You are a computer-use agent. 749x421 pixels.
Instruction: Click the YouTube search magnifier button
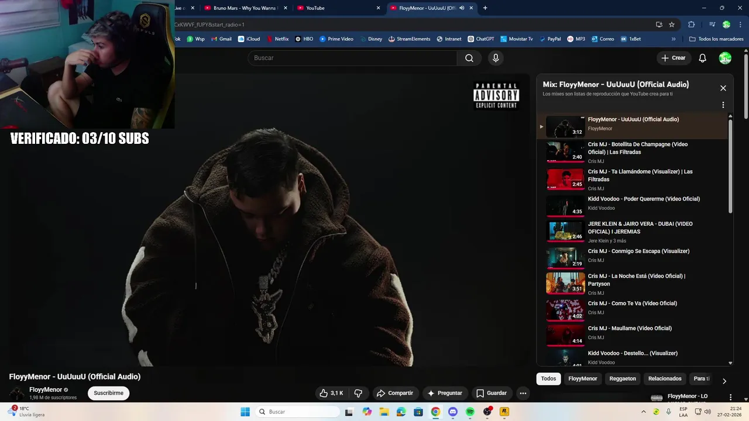469,58
